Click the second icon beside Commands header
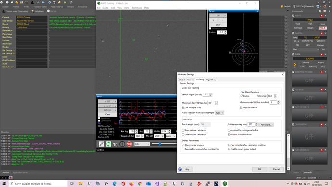 325,11
